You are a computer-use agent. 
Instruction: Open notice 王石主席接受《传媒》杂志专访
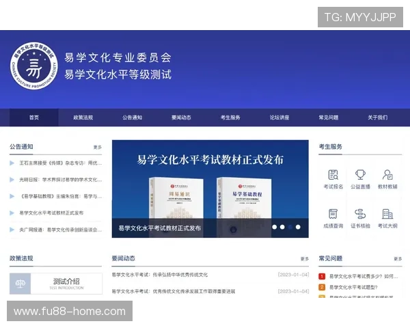(60, 163)
